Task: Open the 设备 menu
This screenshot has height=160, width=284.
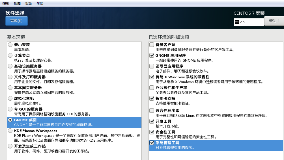Action: click(29, 3)
